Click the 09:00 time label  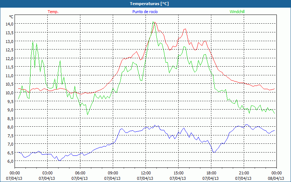113,173
